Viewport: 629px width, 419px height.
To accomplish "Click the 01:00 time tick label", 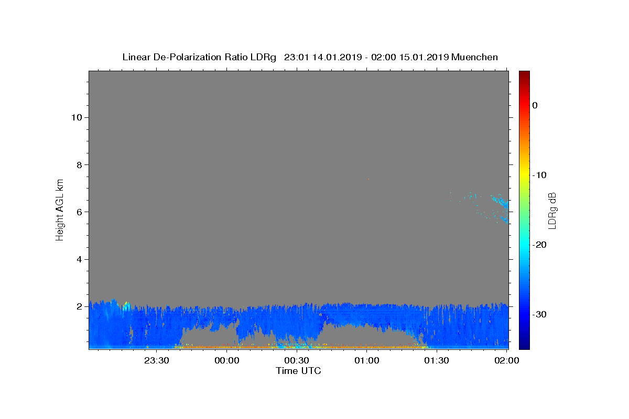I will pyautogui.click(x=367, y=360).
